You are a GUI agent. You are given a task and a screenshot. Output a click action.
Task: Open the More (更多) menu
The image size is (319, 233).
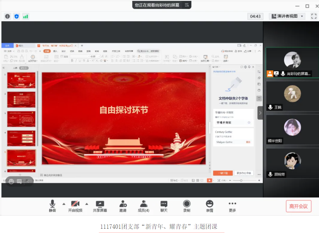[x=232, y=206]
